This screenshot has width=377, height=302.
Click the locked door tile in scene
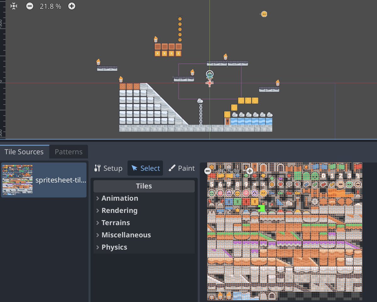click(x=227, y=121)
